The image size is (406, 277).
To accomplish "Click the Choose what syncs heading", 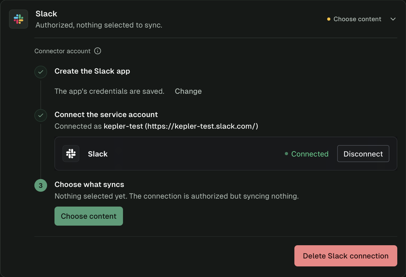I will point(89,185).
